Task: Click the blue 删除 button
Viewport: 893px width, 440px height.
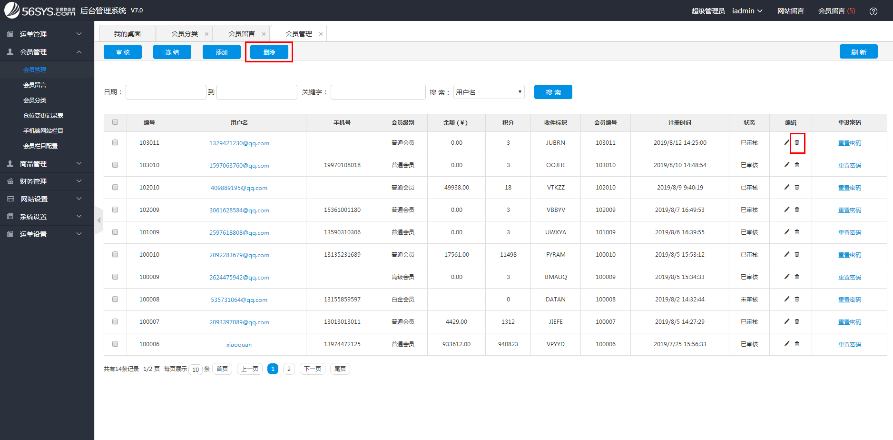Action: point(269,52)
